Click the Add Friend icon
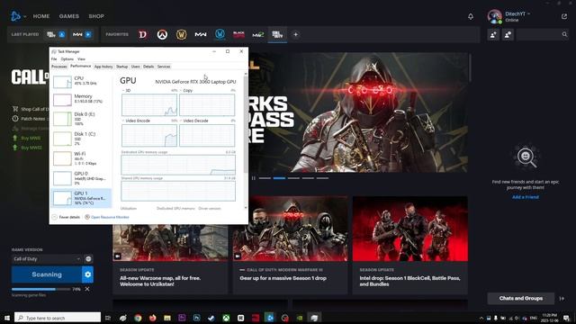Viewport: 576px width, 324px height. (x=493, y=34)
